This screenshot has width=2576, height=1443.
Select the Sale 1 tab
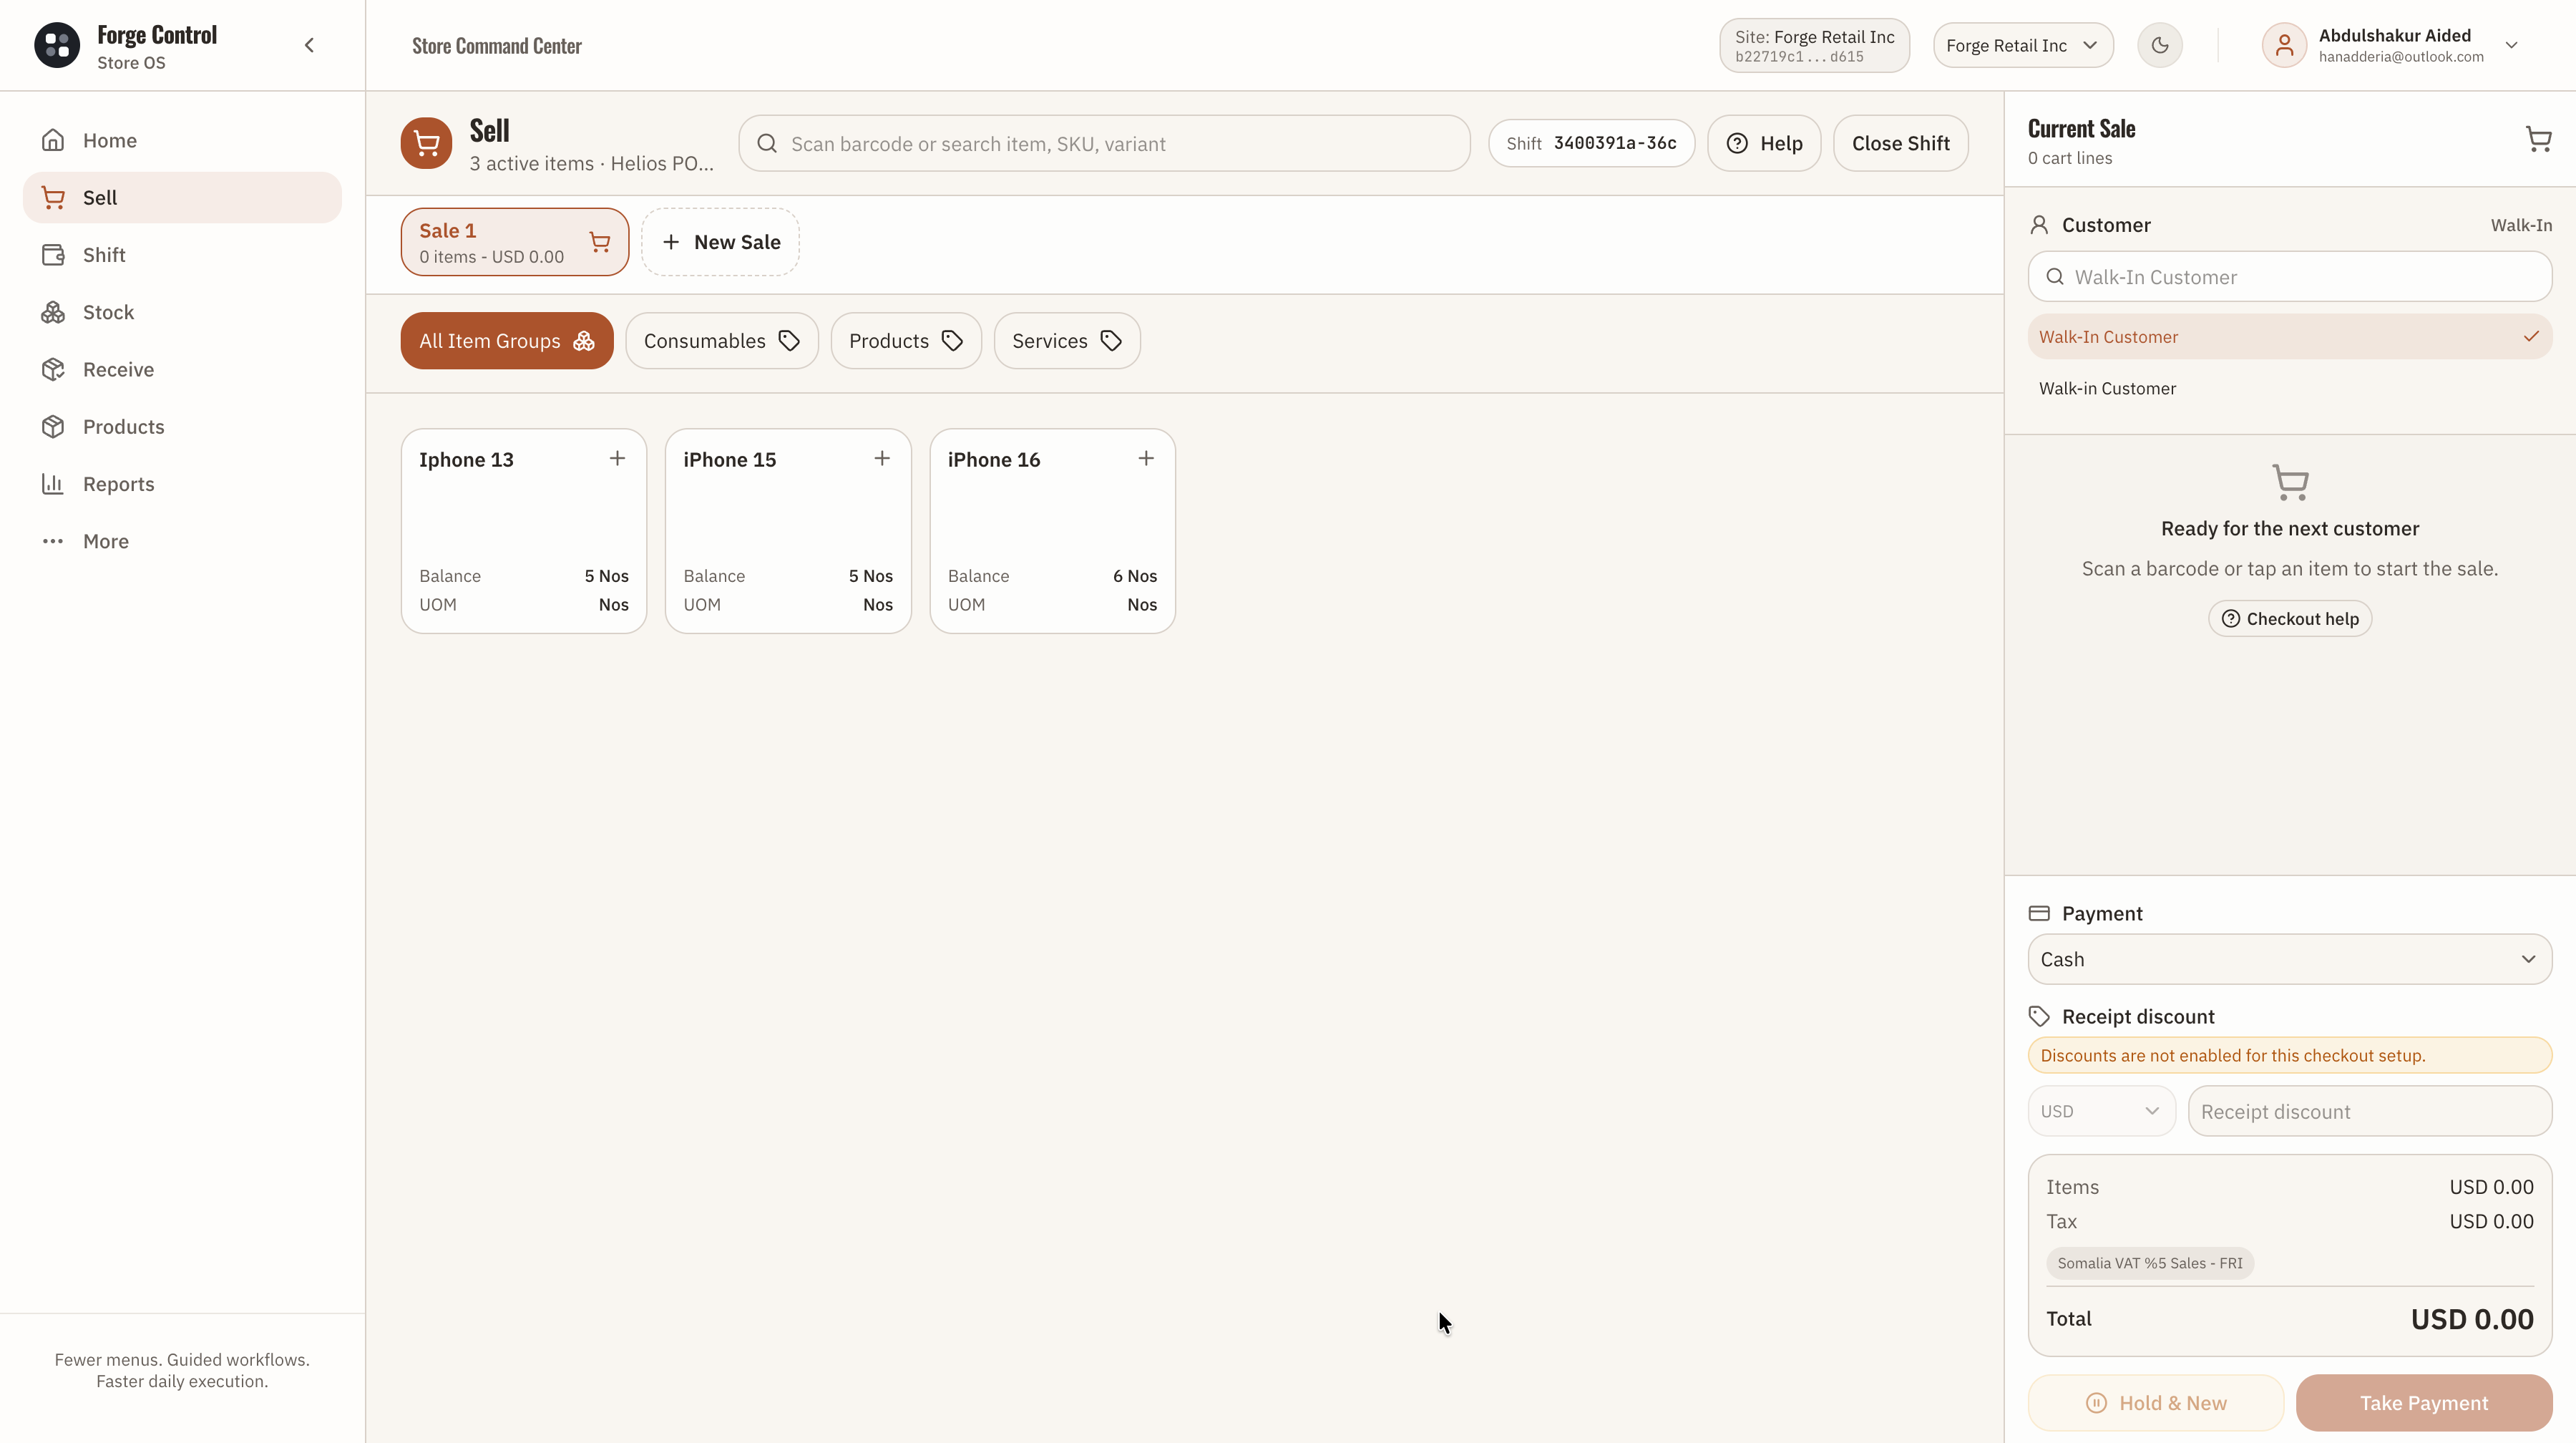pos(515,242)
